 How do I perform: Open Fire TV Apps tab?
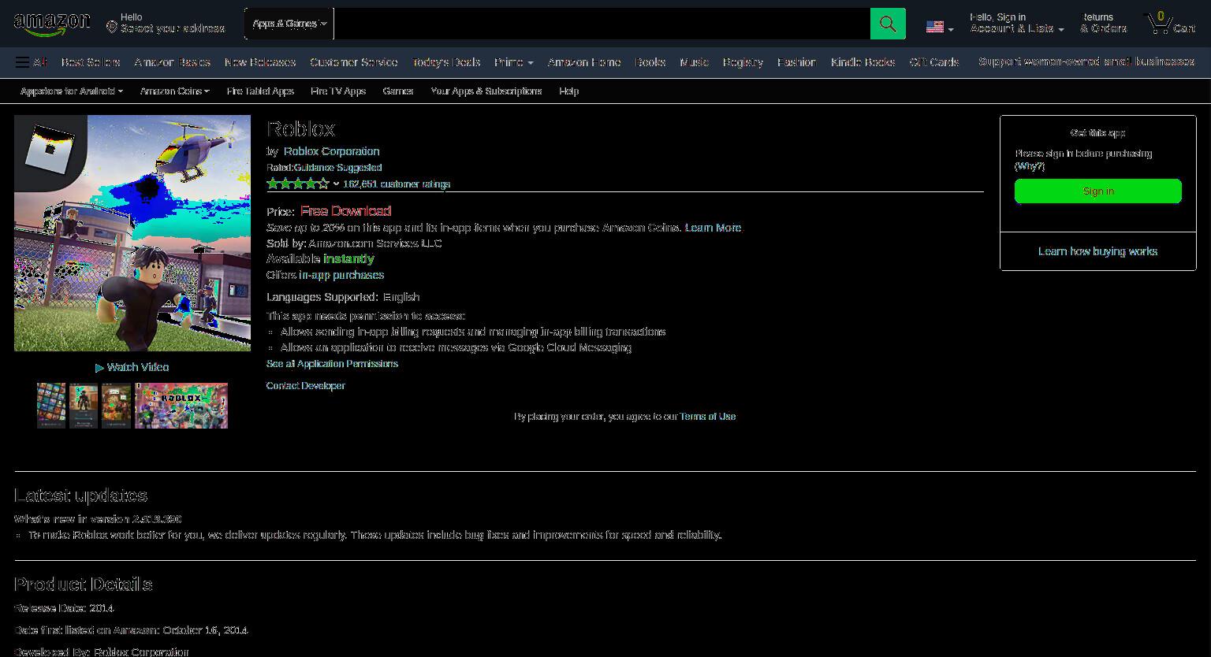click(338, 91)
